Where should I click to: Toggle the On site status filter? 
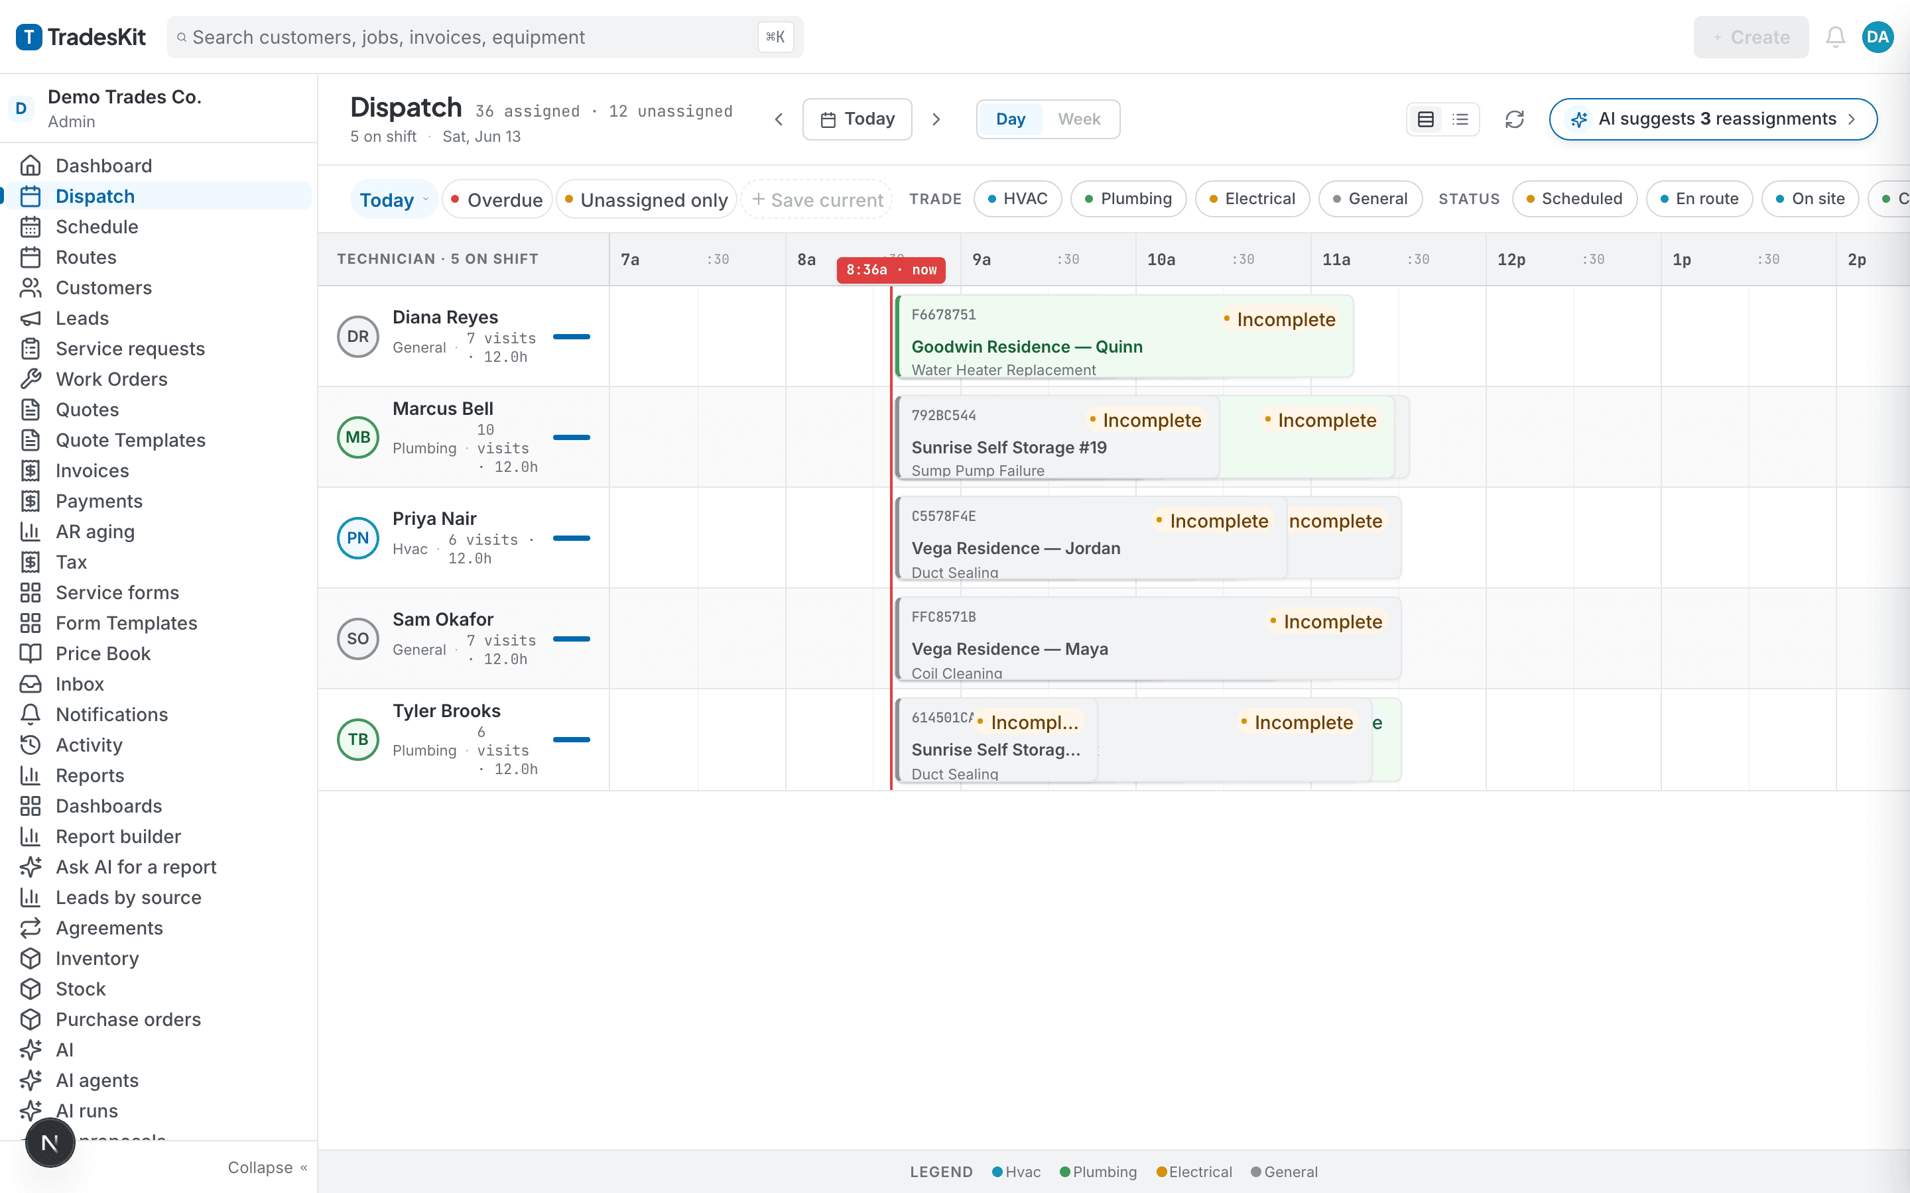pos(1810,199)
